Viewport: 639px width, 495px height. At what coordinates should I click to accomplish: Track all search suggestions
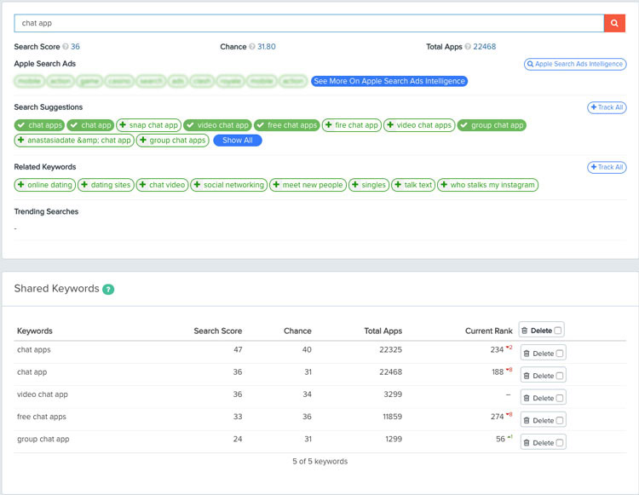coord(607,107)
